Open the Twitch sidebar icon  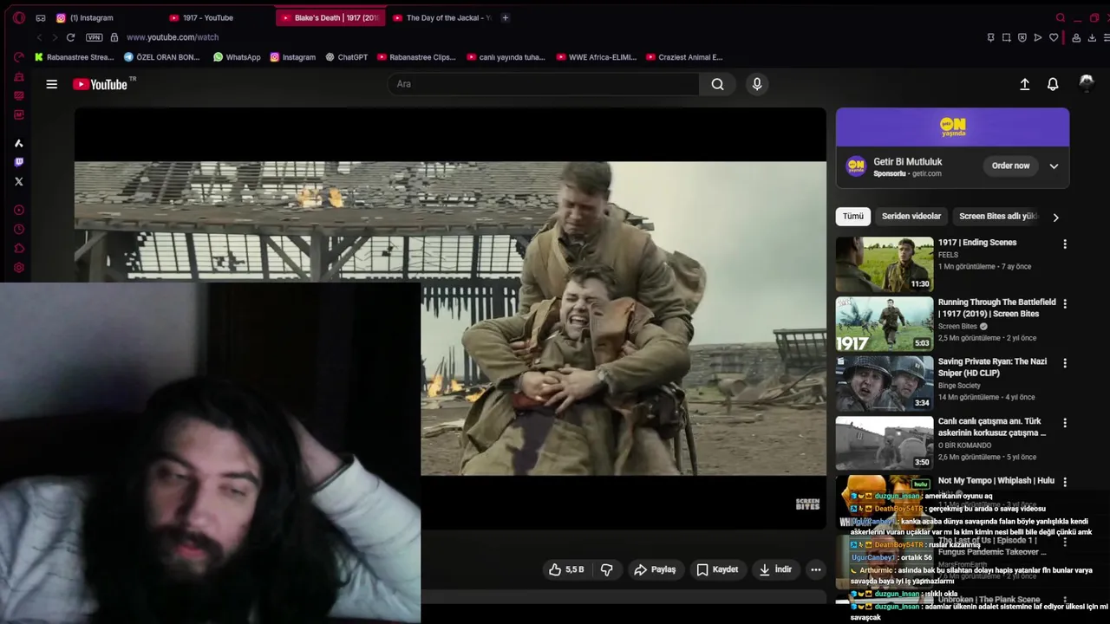click(19, 162)
